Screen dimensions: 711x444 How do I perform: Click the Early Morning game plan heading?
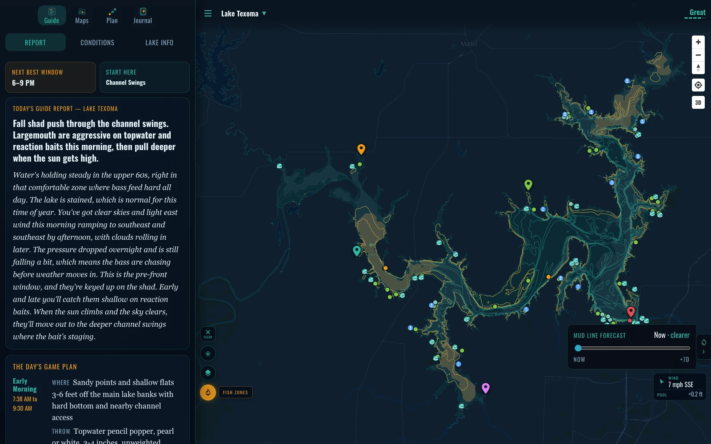coord(25,385)
